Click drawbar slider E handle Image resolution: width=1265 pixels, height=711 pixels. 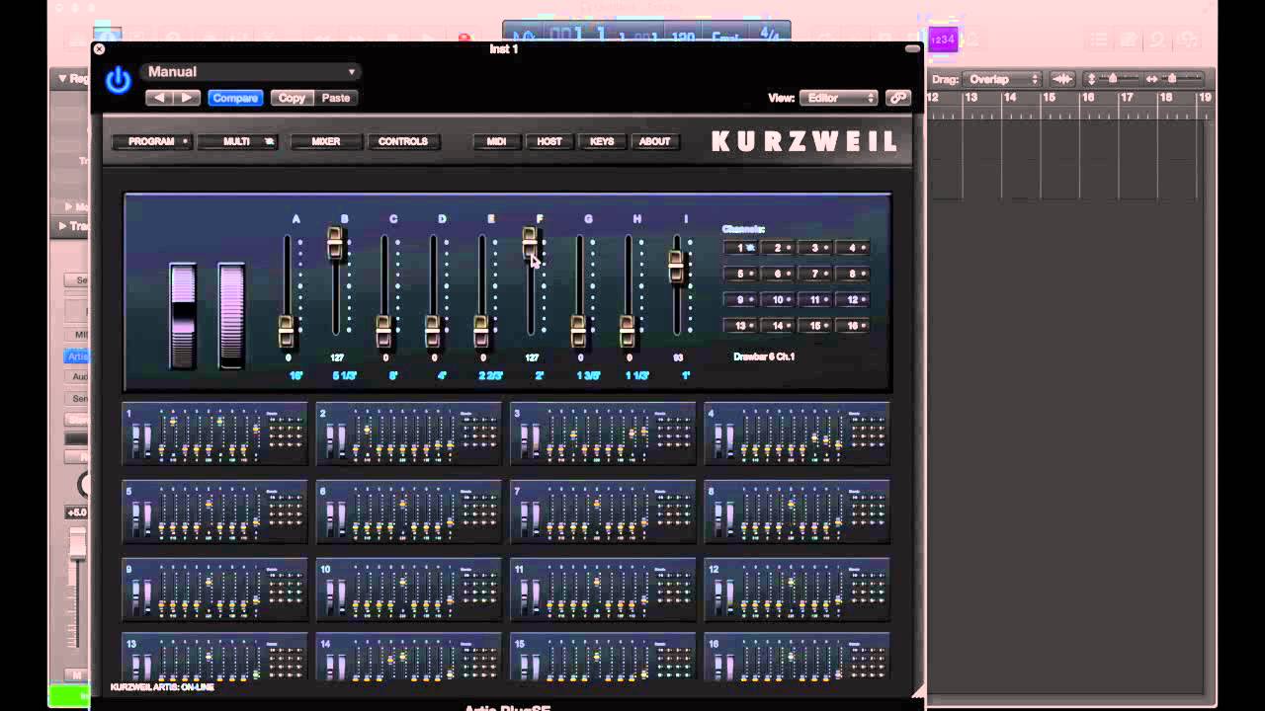[x=481, y=331]
